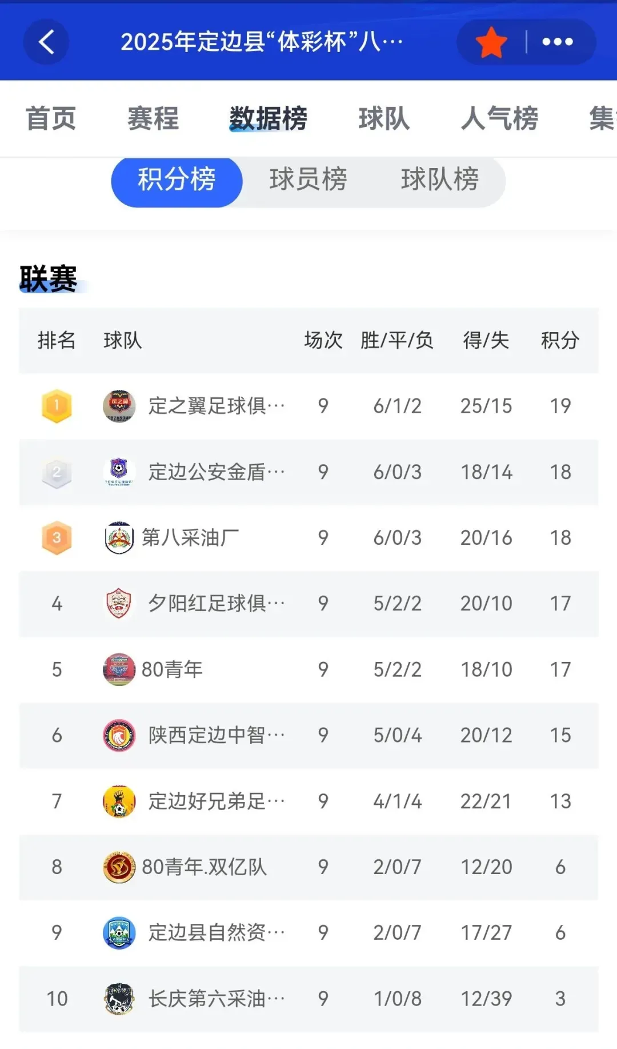Tap the 定边公安金盾 team badge
The width and height of the screenshot is (617, 1049).
[x=119, y=472]
